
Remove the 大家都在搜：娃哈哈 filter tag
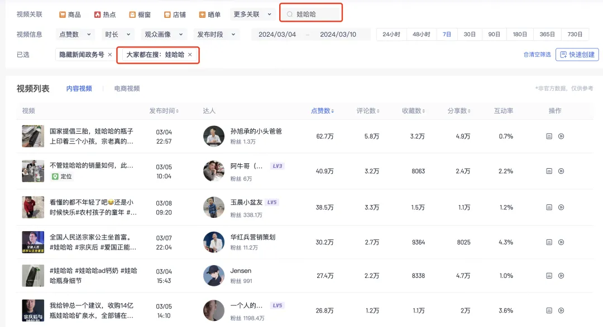190,55
